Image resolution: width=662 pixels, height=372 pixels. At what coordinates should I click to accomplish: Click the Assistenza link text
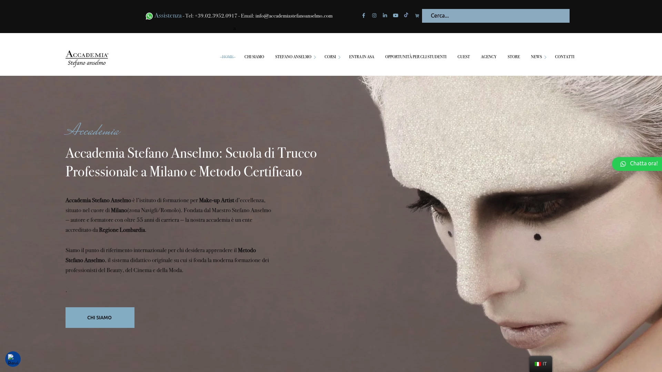(x=168, y=15)
